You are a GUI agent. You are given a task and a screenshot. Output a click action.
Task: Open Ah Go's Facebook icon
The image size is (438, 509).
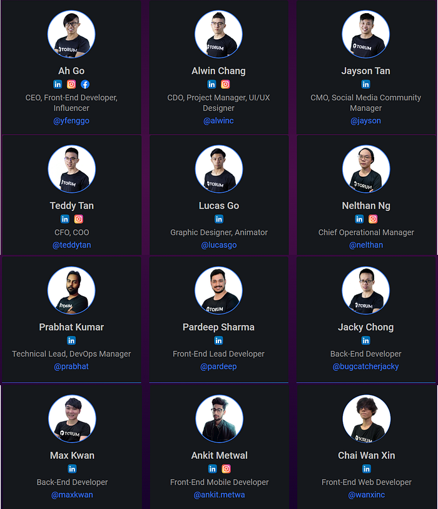point(85,85)
